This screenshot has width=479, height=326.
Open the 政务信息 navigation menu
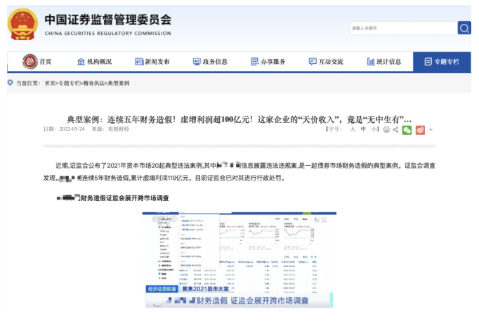(209, 62)
